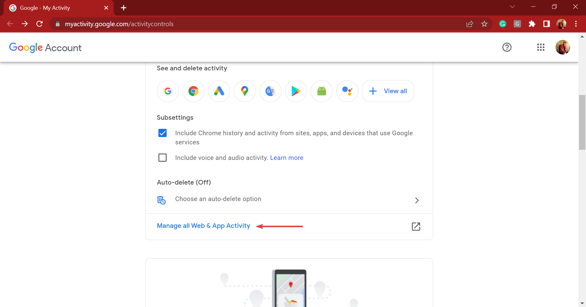Toggle Chrome side panel
Screen dimensions: 586x307
coord(547,24)
